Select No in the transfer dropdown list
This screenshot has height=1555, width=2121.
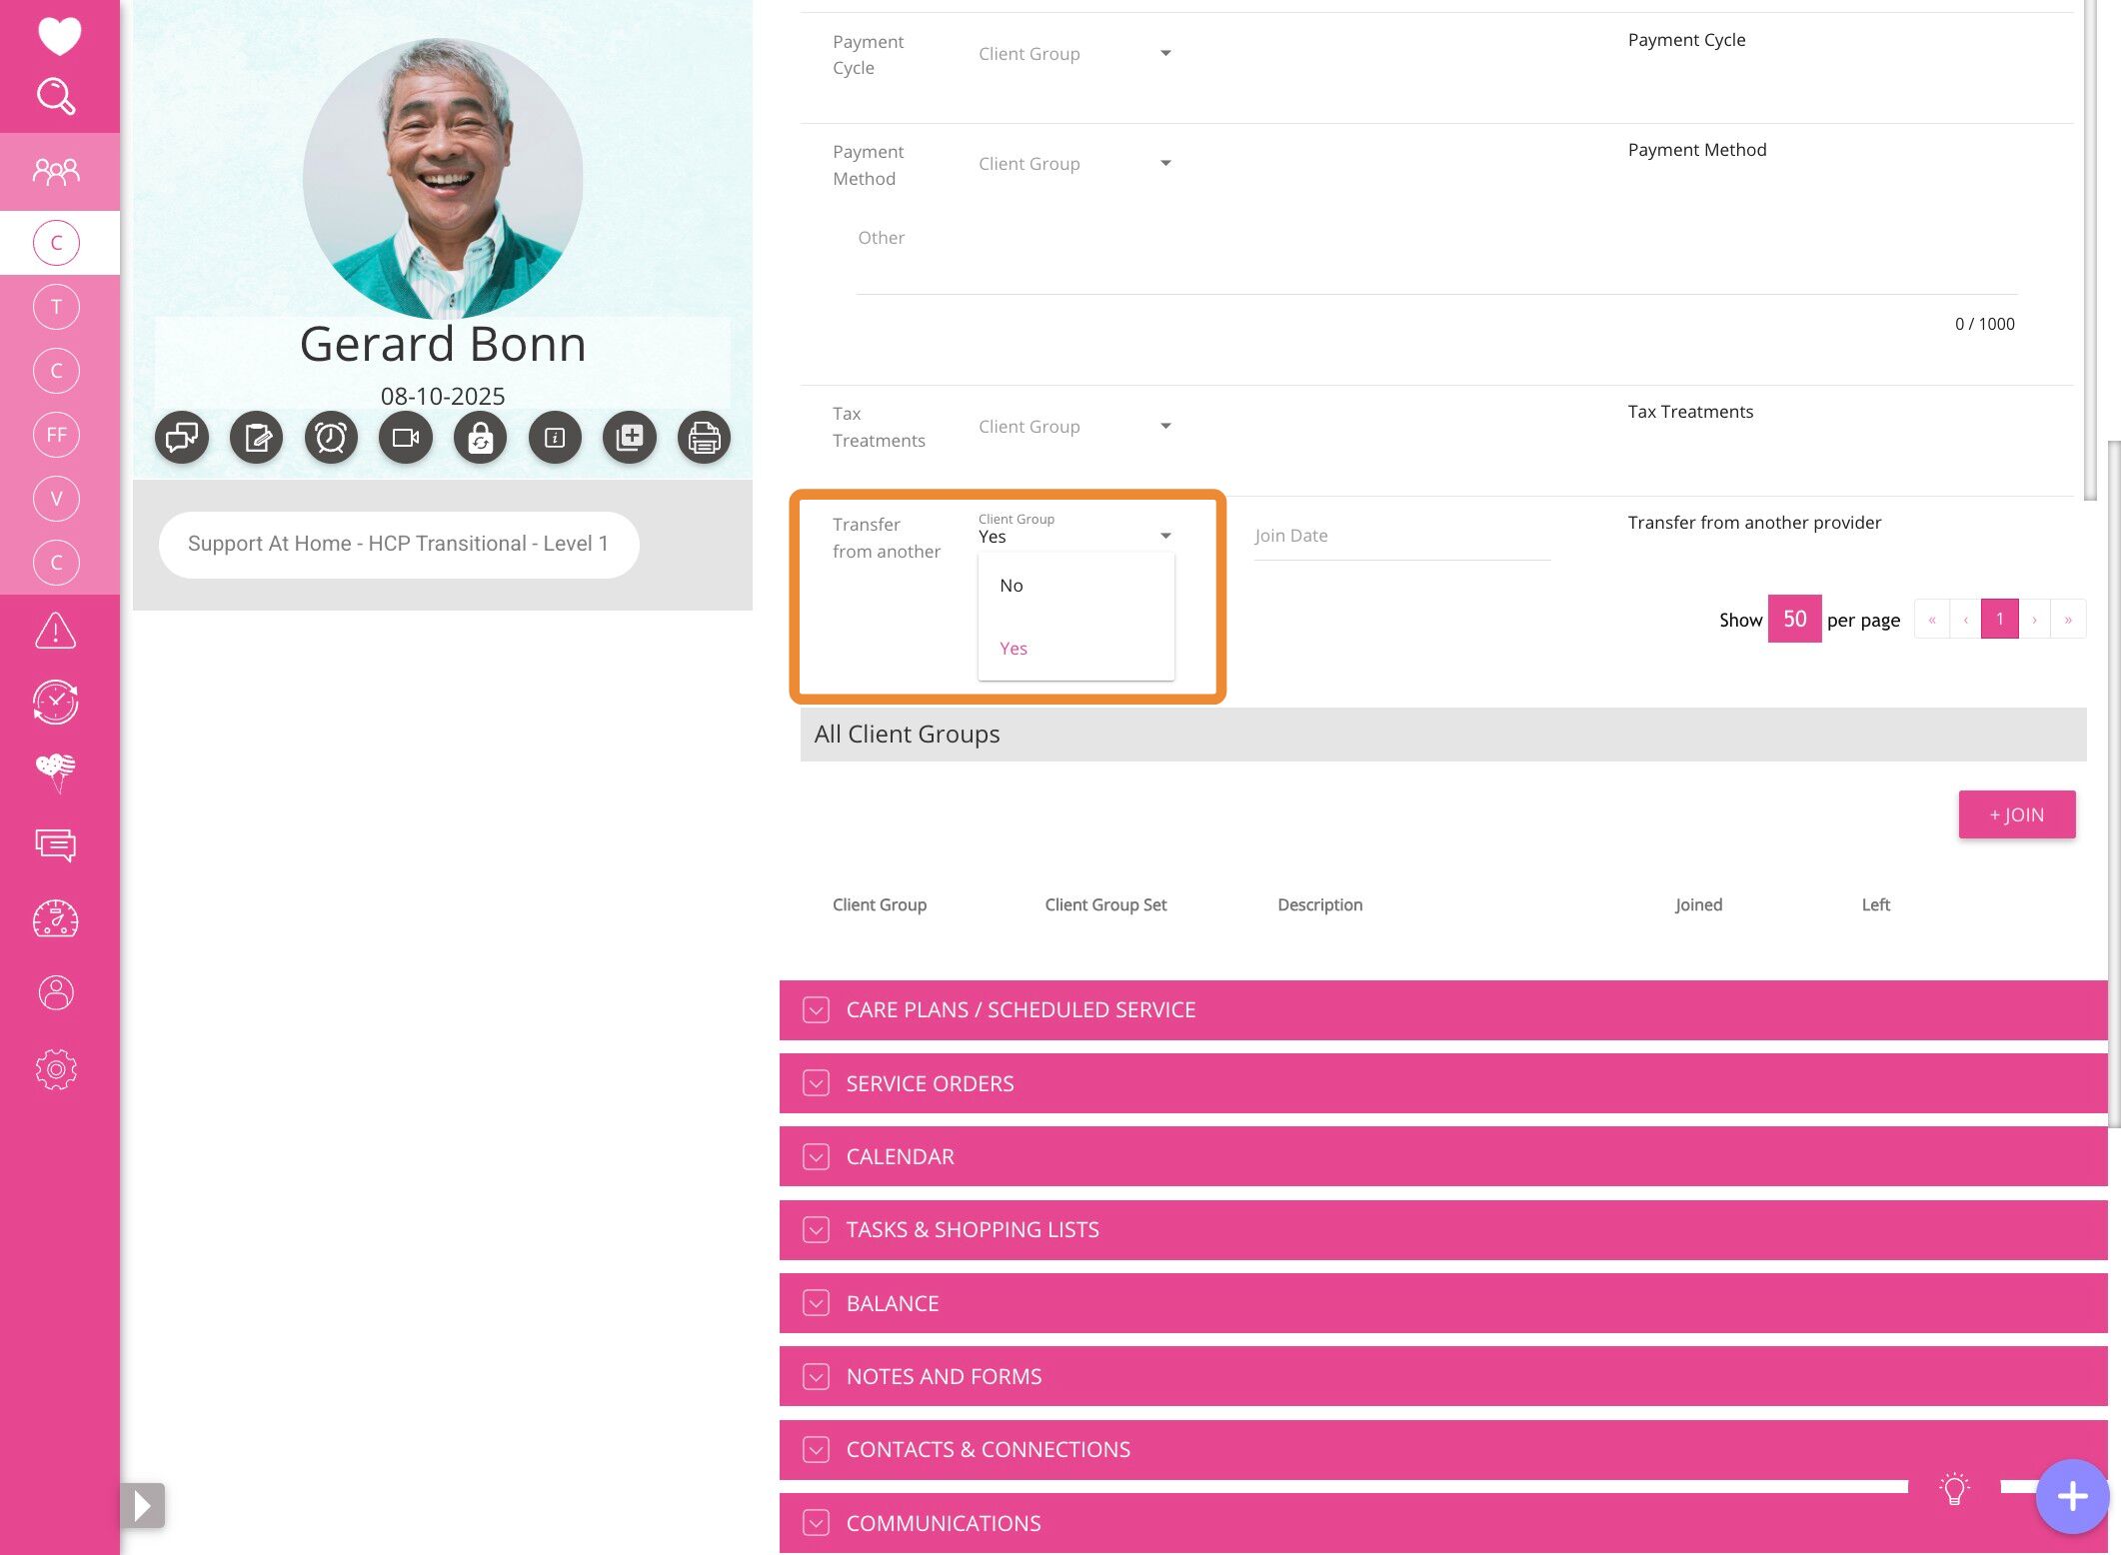pos(1012,586)
